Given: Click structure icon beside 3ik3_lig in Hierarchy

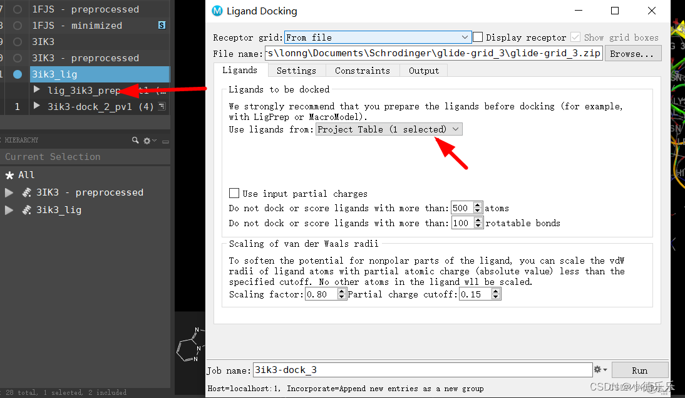Looking at the screenshot, I should point(27,210).
